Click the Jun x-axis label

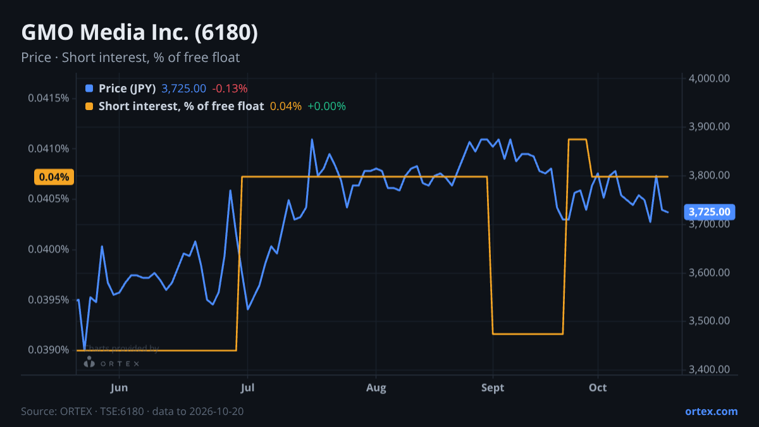pyautogui.click(x=119, y=388)
